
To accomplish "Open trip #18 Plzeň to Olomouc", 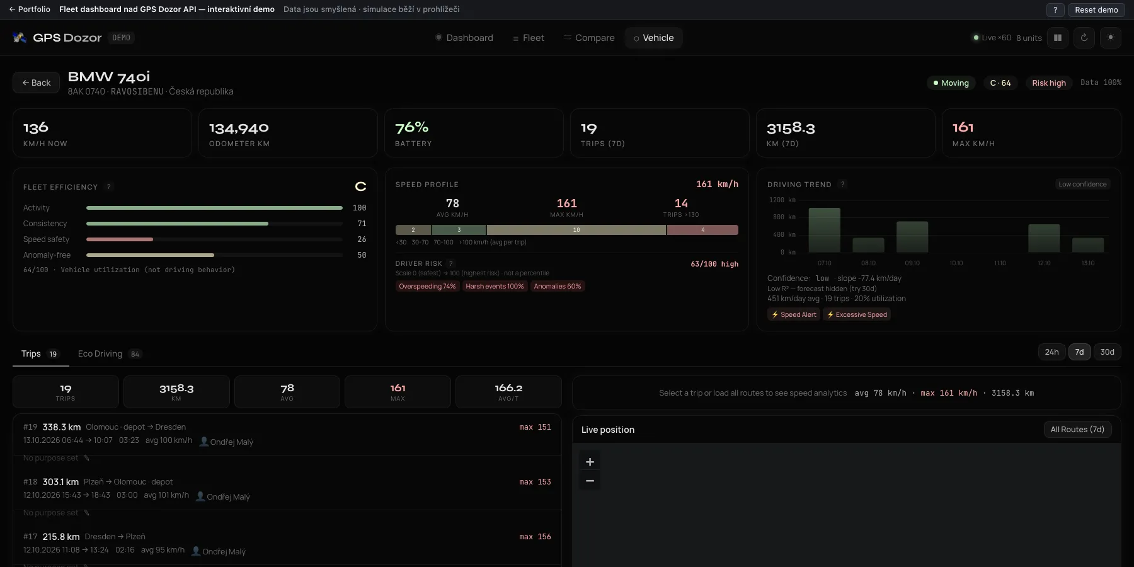I will tap(287, 489).
